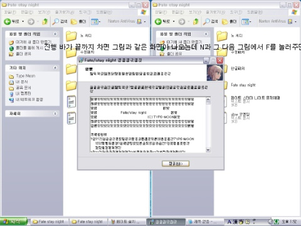This screenshot has height=226, width=301.
Task: Switch to 페이트 설치 taskbar button
Action: 127,222
